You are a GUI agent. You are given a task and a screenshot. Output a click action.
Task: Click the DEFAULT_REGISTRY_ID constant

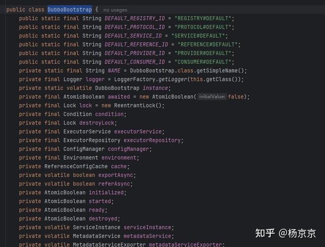[x=135, y=18]
